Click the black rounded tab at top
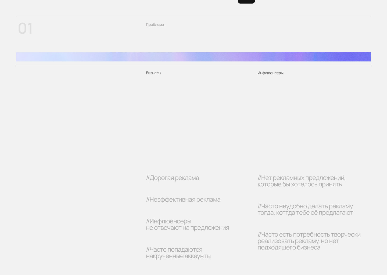The image size is (387, 275). click(x=246, y=2)
